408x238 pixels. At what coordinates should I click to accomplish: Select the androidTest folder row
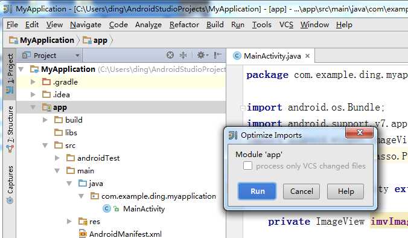click(121, 158)
